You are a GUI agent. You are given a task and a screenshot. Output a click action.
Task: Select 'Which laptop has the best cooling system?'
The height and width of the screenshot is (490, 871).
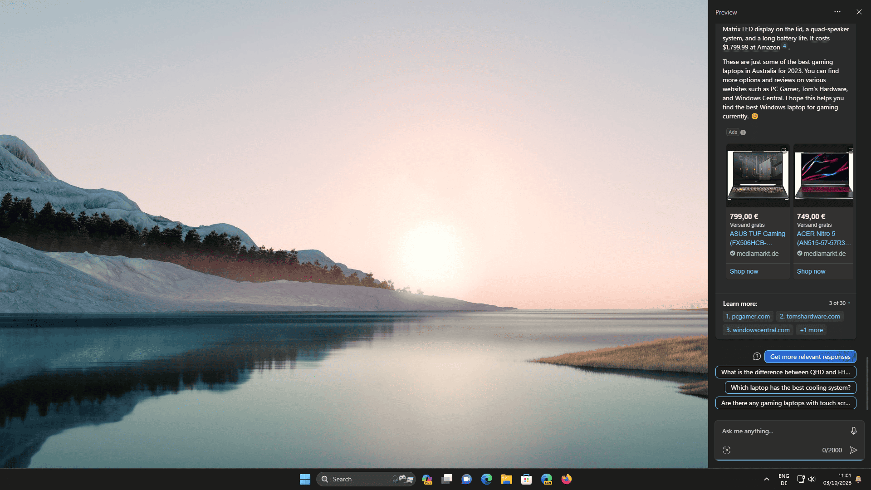point(790,387)
